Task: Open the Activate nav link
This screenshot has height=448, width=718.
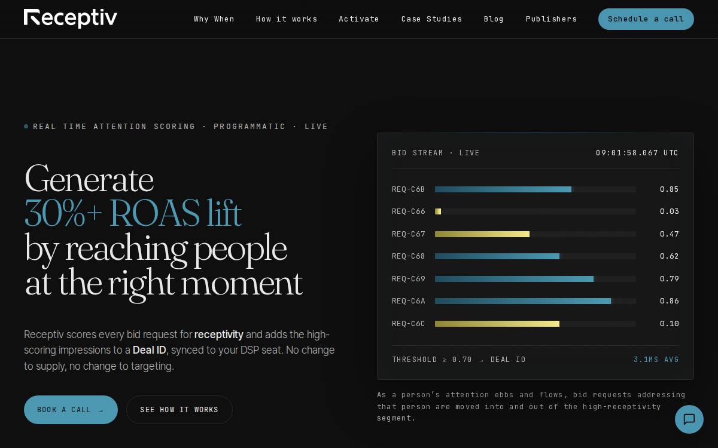Action: click(x=359, y=19)
